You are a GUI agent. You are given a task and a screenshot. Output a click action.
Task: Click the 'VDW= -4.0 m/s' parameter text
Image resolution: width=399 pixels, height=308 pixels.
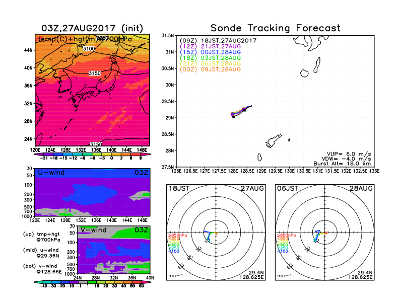346,159
